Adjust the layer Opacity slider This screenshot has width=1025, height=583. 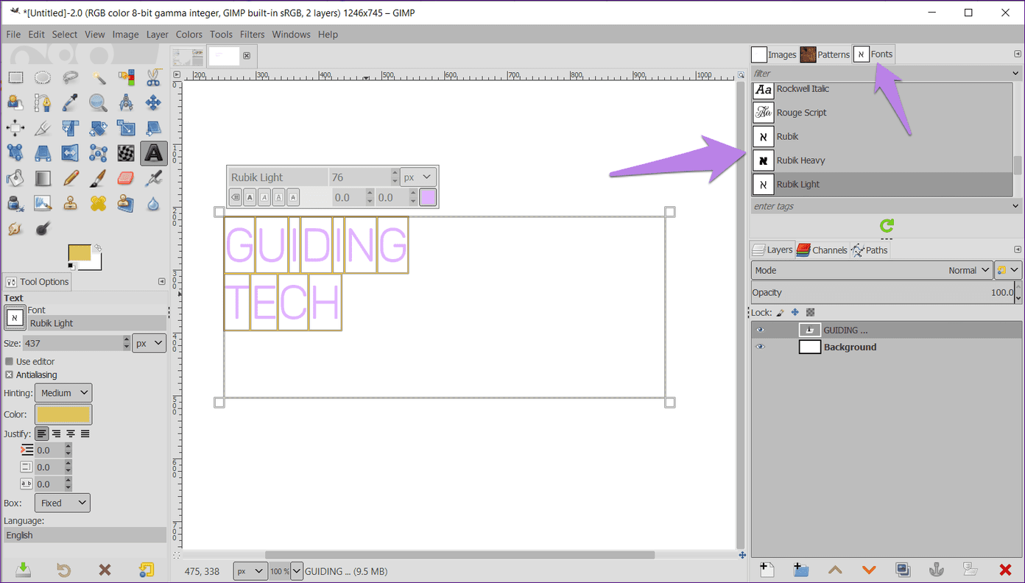[883, 292]
